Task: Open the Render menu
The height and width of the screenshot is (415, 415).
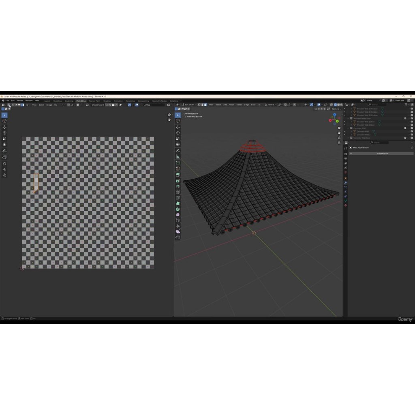Action: tap(20, 101)
